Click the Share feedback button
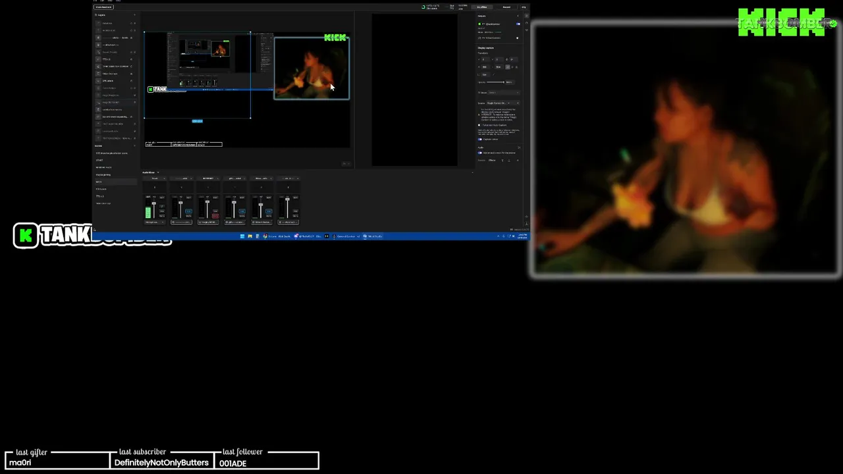 point(103,7)
